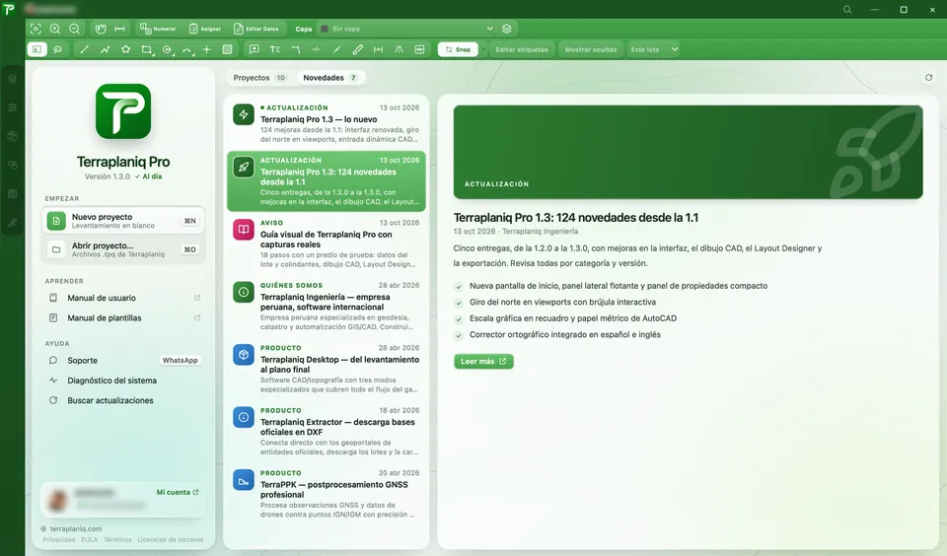Open the terraplaniq.com website link
Image resolution: width=947 pixels, height=556 pixels.
pyautogui.click(x=71, y=528)
